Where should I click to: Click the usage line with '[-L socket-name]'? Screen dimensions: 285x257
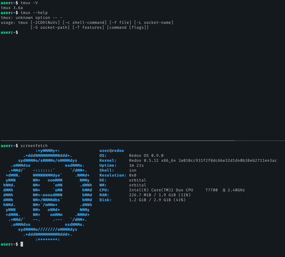pyautogui.click(x=87, y=23)
